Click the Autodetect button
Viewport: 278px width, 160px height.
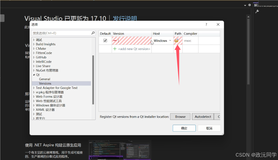click(203, 117)
